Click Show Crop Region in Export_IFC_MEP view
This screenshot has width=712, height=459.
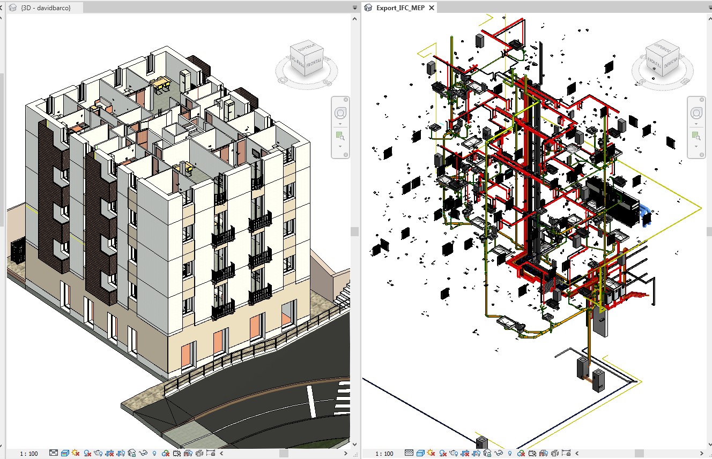[x=477, y=453]
